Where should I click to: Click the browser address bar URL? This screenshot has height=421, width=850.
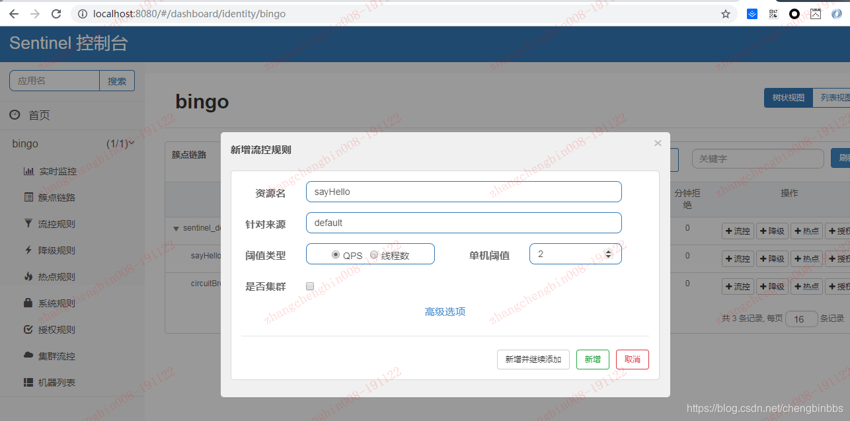click(x=189, y=14)
